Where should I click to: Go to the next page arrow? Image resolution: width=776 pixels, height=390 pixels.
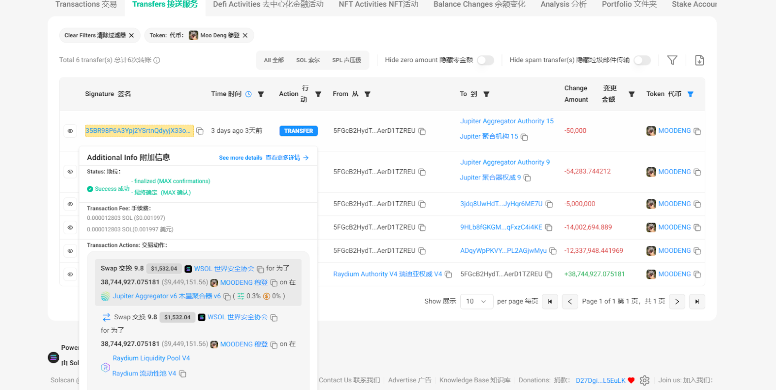pos(677,302)
